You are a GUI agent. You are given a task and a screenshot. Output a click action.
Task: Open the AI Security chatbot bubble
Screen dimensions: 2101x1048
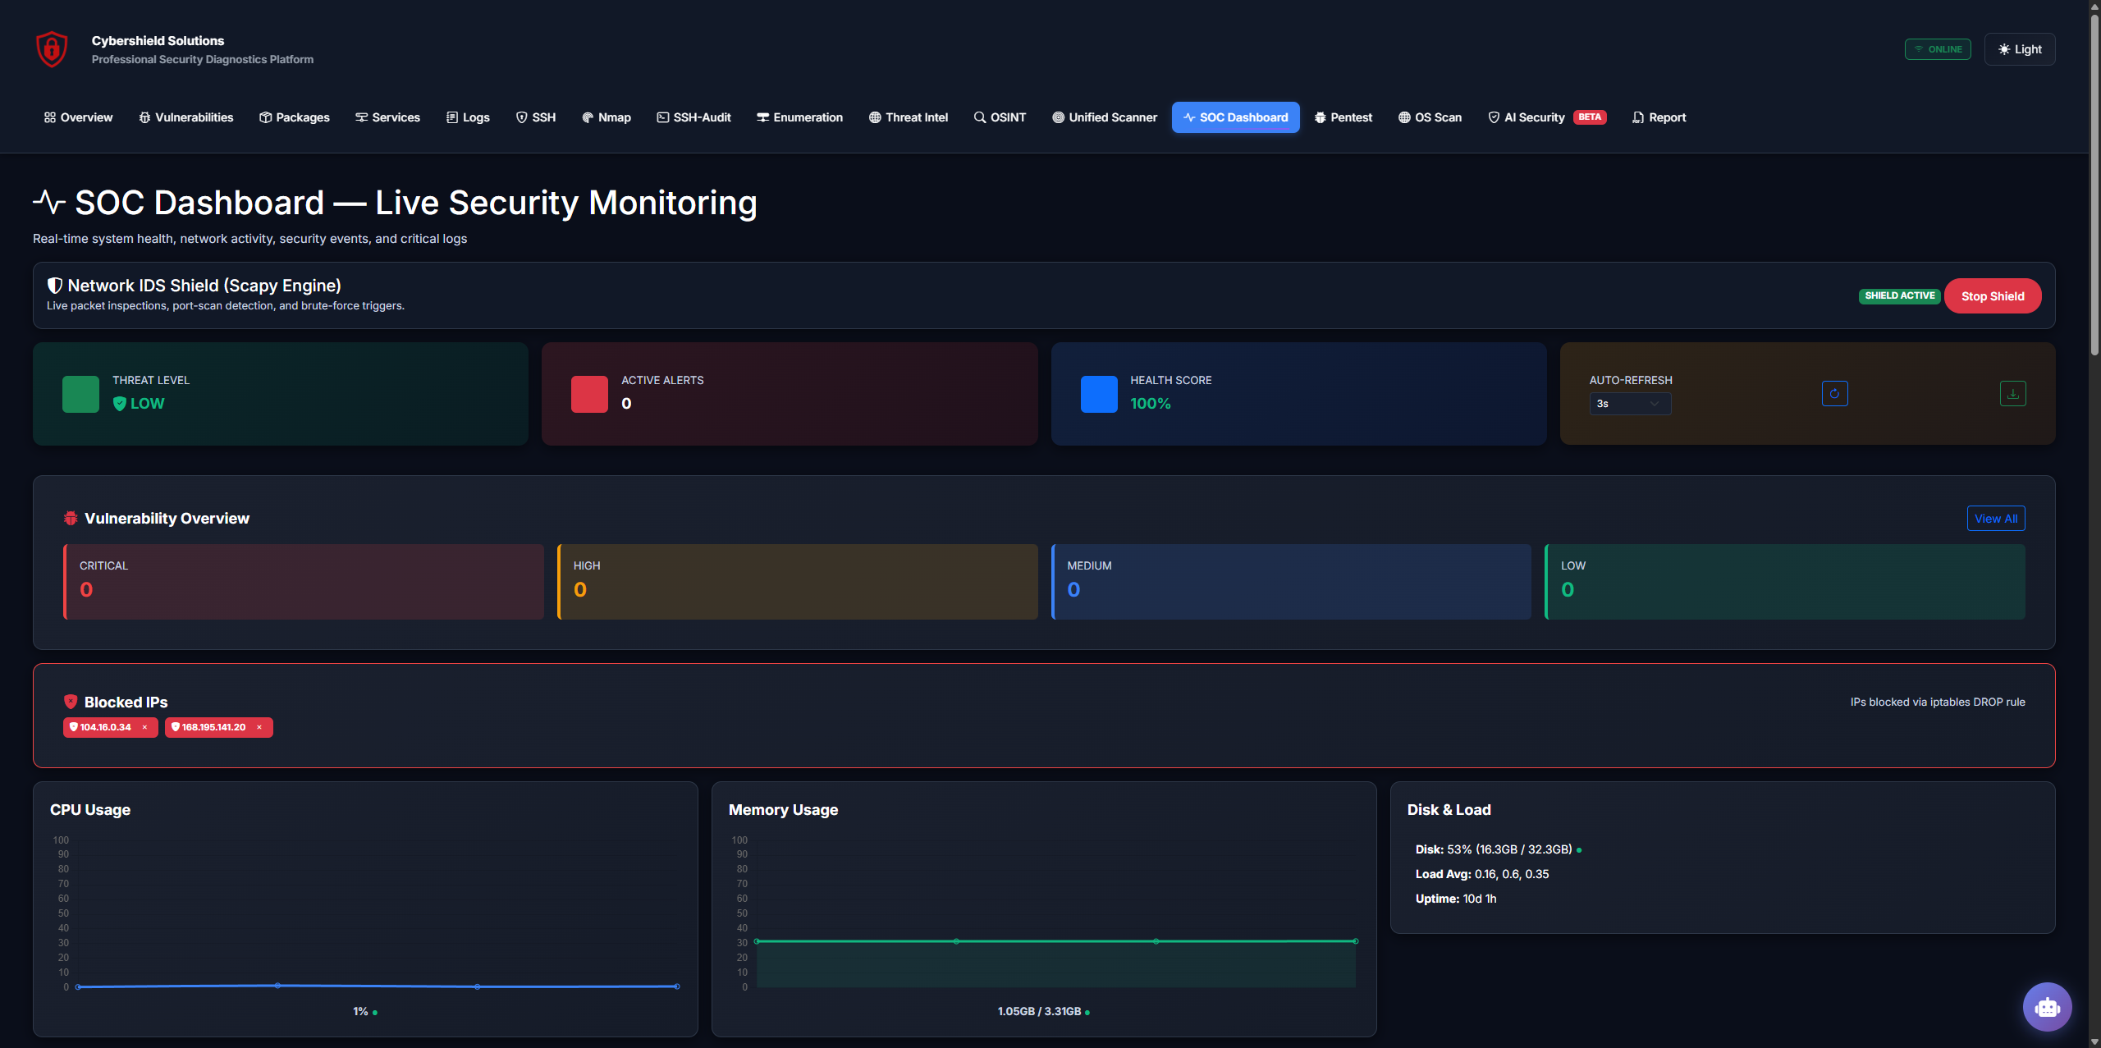pyautogui.click(x=2047, y=1007)
